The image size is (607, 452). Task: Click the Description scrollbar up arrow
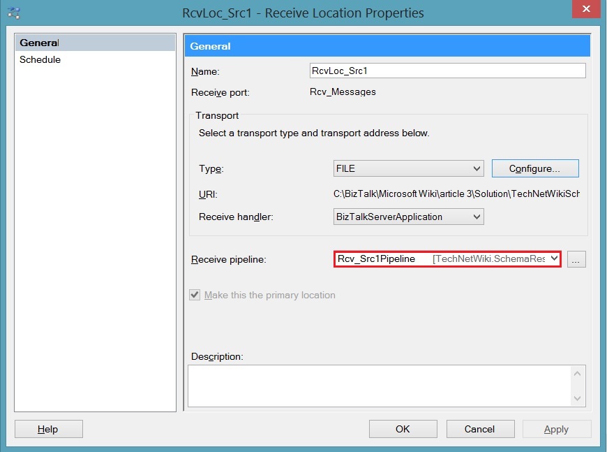tap(577, 374)
